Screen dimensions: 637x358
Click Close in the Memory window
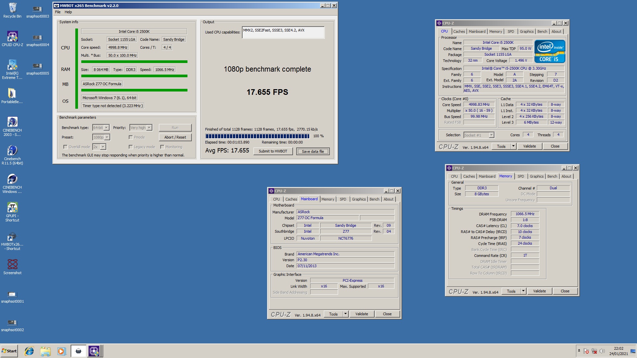tap(565, 291)
